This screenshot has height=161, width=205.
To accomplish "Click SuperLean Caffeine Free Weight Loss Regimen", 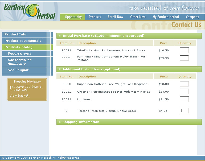I will pyautogui.click(x=112, y=84).
